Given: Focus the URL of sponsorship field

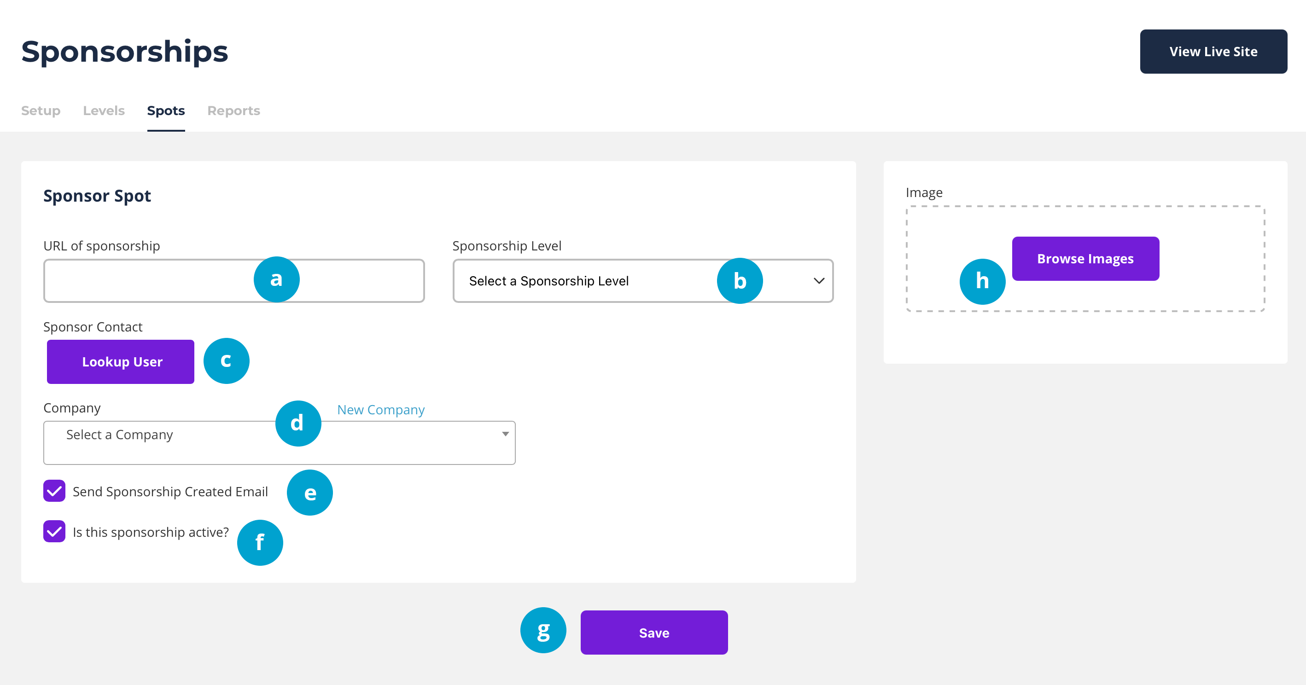Looking at the screenshot, I should pos(147,281).
